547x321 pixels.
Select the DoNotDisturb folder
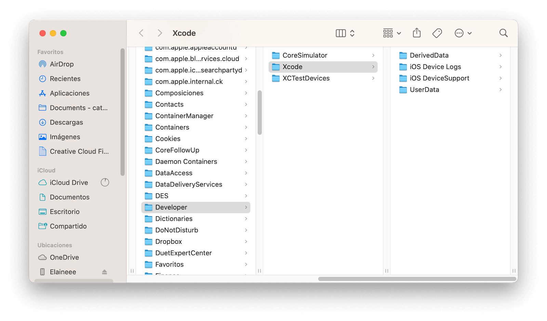196,230
